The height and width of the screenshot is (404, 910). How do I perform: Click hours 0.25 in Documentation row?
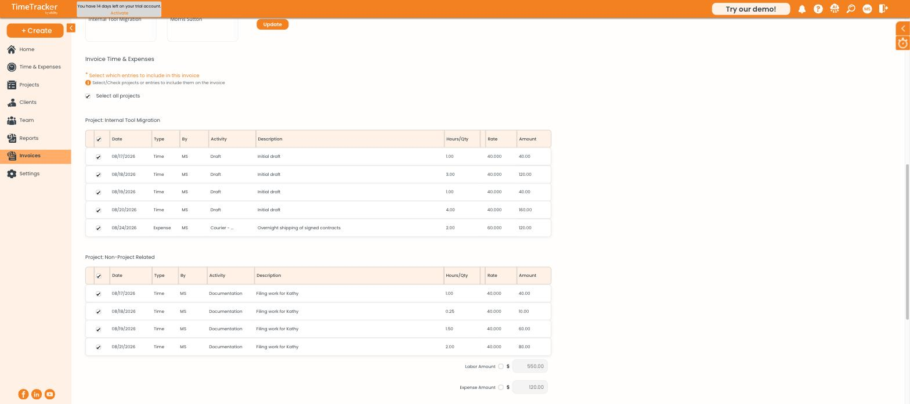click(x=450, y=311)
